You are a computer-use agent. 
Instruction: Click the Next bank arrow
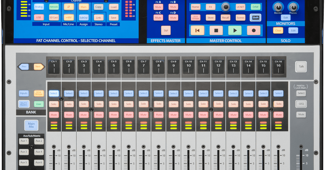point(38,66)
